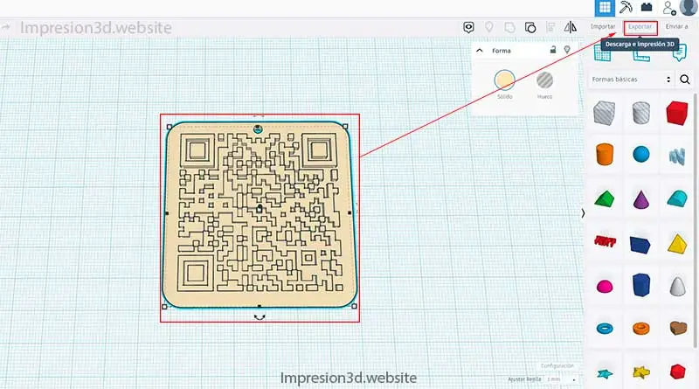Invite a collaborator with the person-plus icon
The width and height of the screenshot is (699, 389).
[x=668, y=8]
